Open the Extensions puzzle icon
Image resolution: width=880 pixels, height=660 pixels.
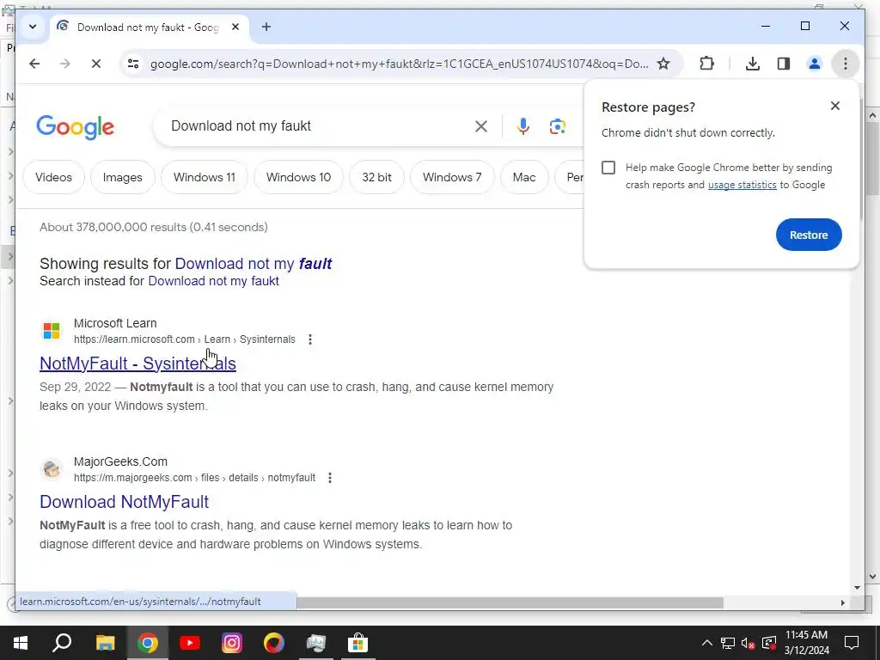706,64
